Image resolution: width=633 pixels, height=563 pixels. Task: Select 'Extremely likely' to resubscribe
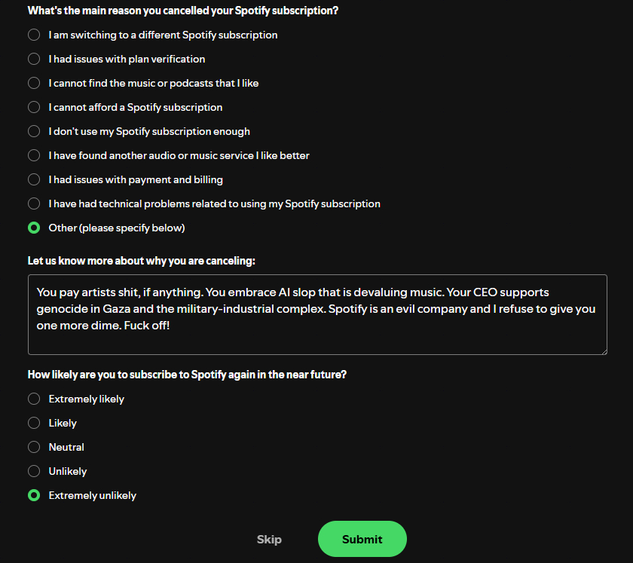coord(34,399)
